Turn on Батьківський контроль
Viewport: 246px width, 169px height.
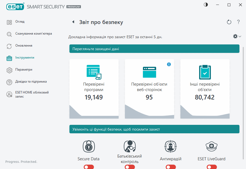[x=130, y=167]
